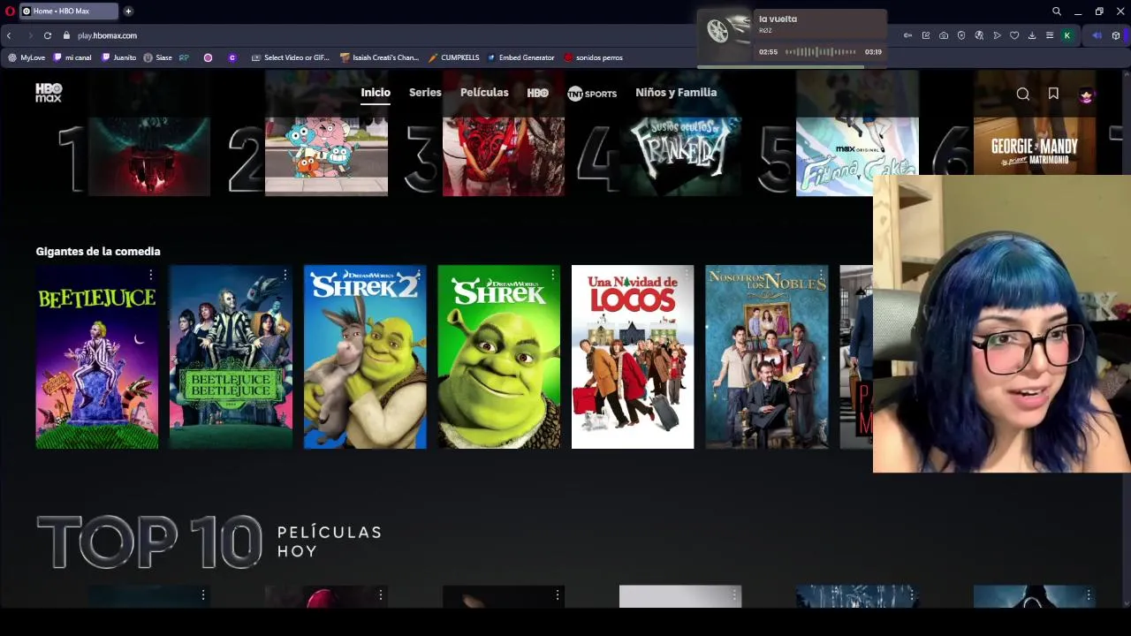Viewport: 1131px width, 636px height.
Task: Click the password key icon in address bar
Action: pyautogui.click(x=907, y=35)
